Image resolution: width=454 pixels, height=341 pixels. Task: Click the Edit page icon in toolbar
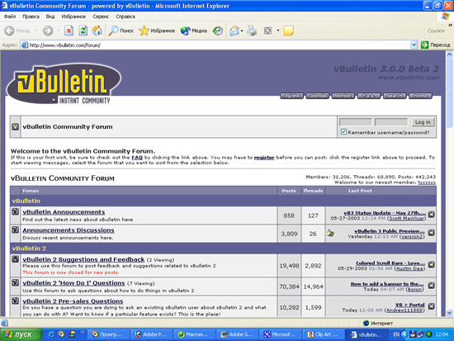(267, 31)
